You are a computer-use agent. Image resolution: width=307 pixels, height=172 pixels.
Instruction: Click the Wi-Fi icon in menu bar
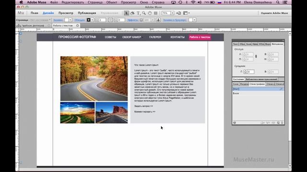pos(193,2)
